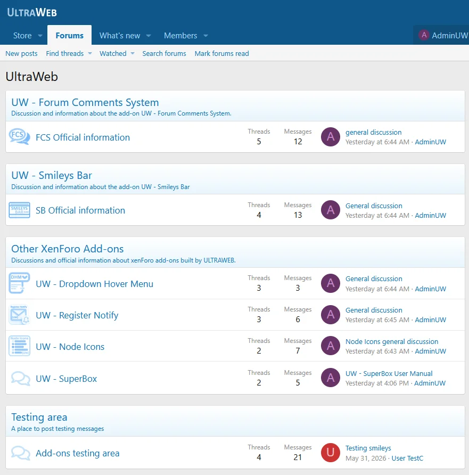Screen dimensions: 469x475
Task: Open the Testing area category heading
Action: [x=39, y=417]
